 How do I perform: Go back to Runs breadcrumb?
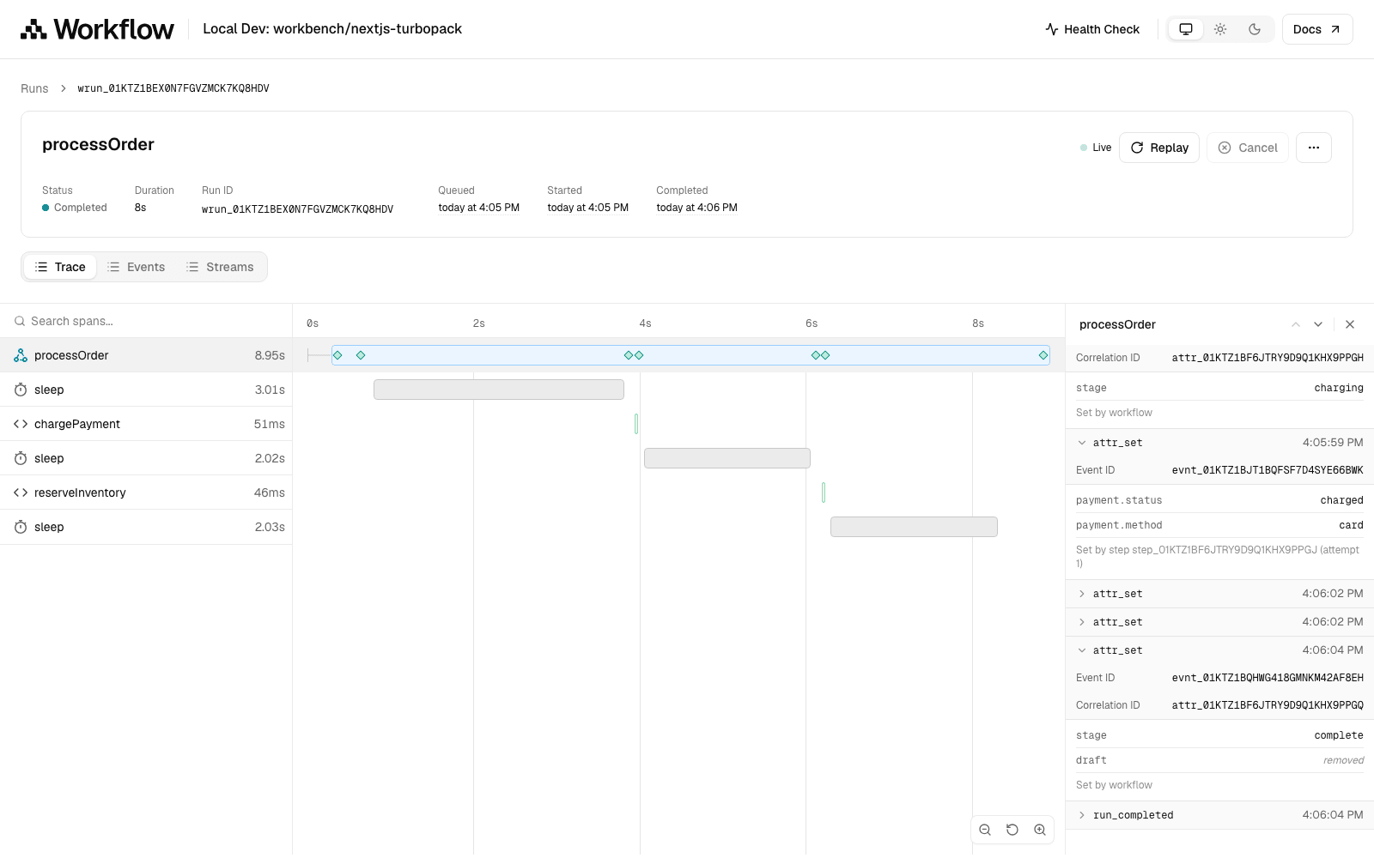coord(34,88)
